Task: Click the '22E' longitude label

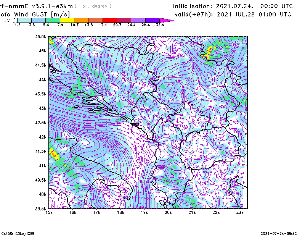Action: (x=216, y=212)
